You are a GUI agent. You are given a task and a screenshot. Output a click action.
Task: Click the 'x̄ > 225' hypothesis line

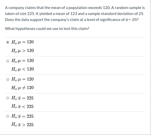pyautogui.click(x=22, y=125)
